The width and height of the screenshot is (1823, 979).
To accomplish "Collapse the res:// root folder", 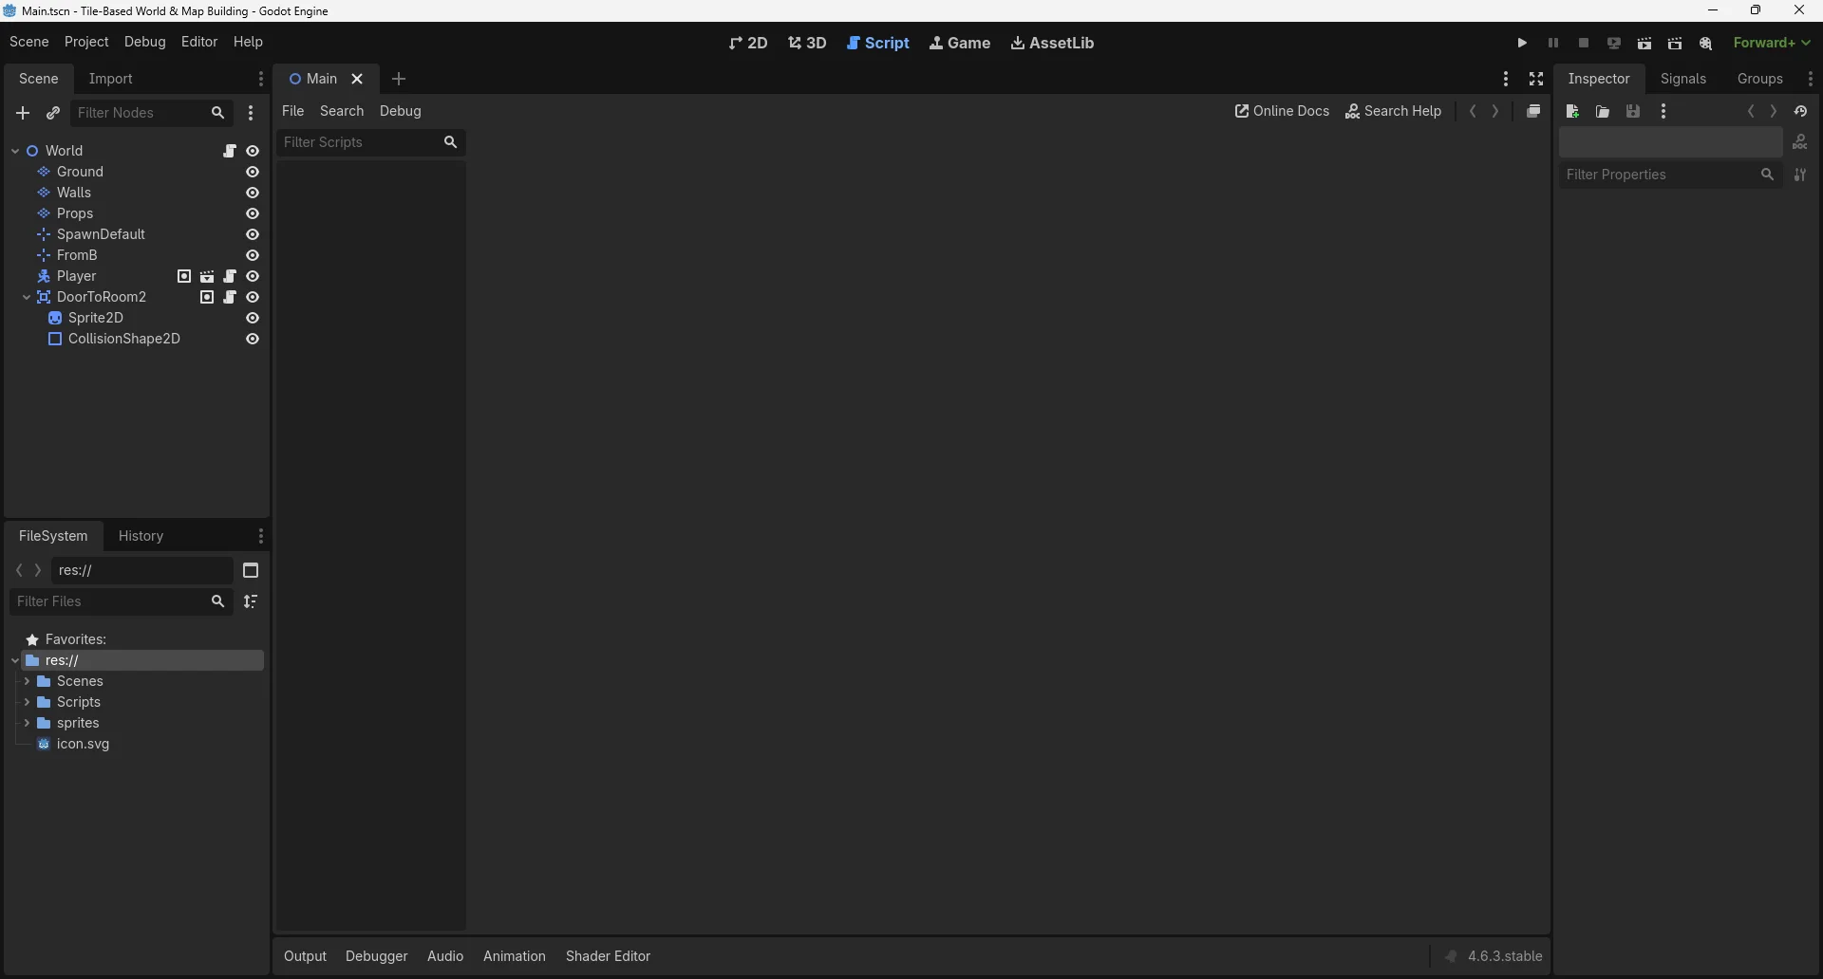I will 15,660.
